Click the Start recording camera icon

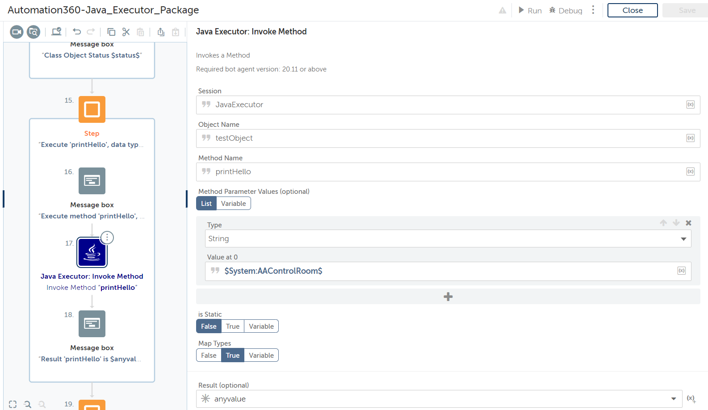click(x=17, y=32)
